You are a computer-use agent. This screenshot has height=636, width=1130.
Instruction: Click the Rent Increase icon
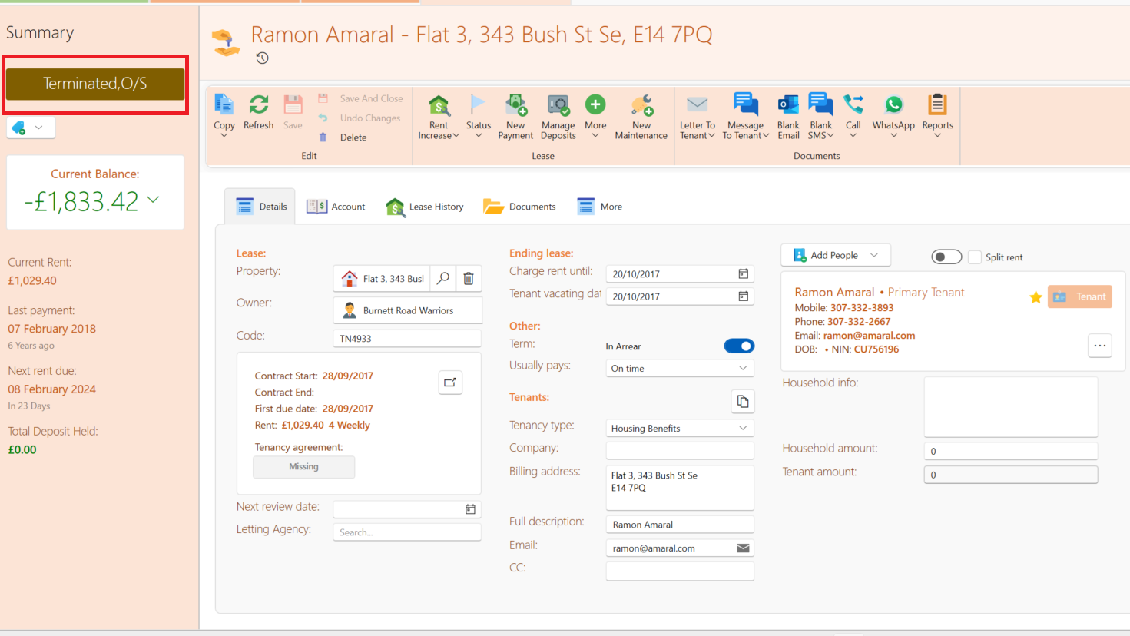pyautogui.click(x=439, y=104)
